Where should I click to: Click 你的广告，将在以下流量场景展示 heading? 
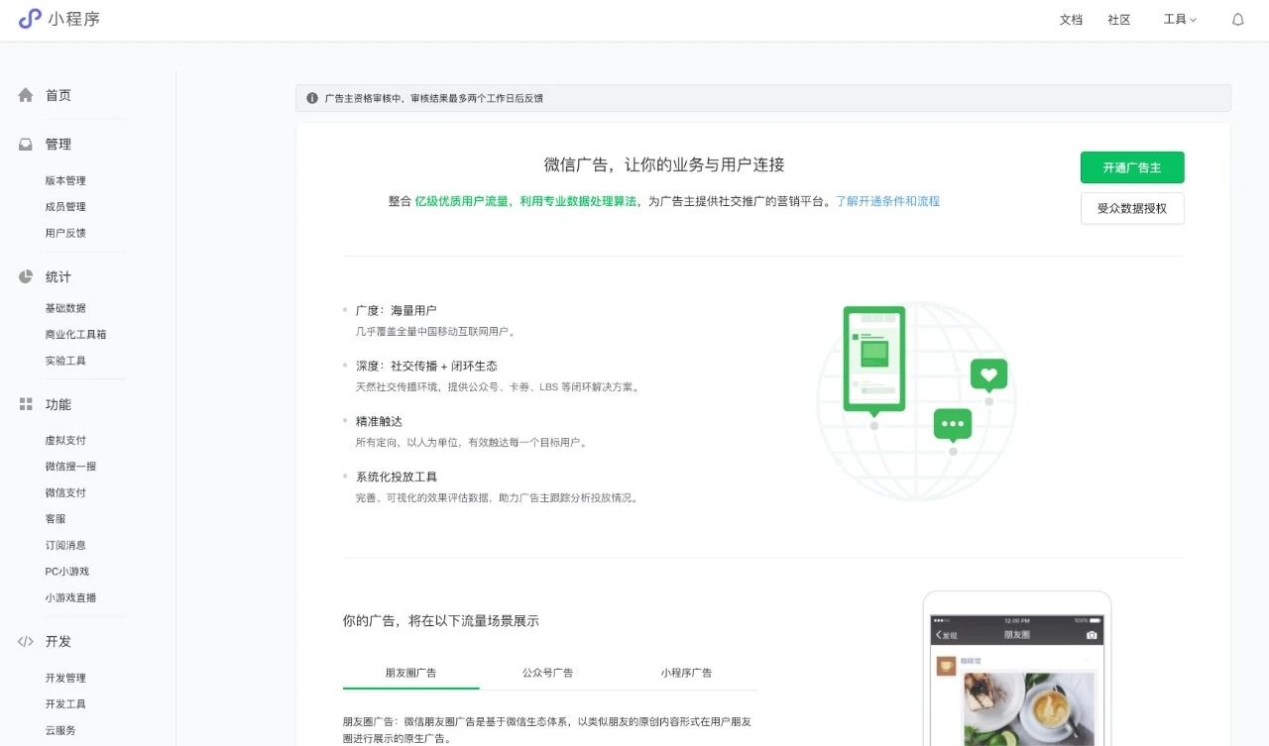(441, 621)
